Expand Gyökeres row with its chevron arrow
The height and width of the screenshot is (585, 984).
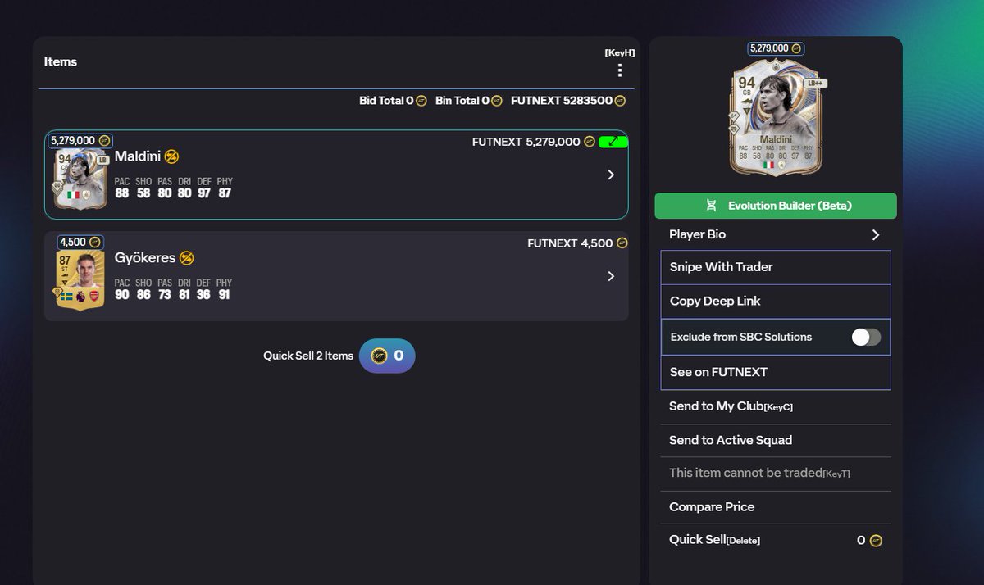[611, 276]
